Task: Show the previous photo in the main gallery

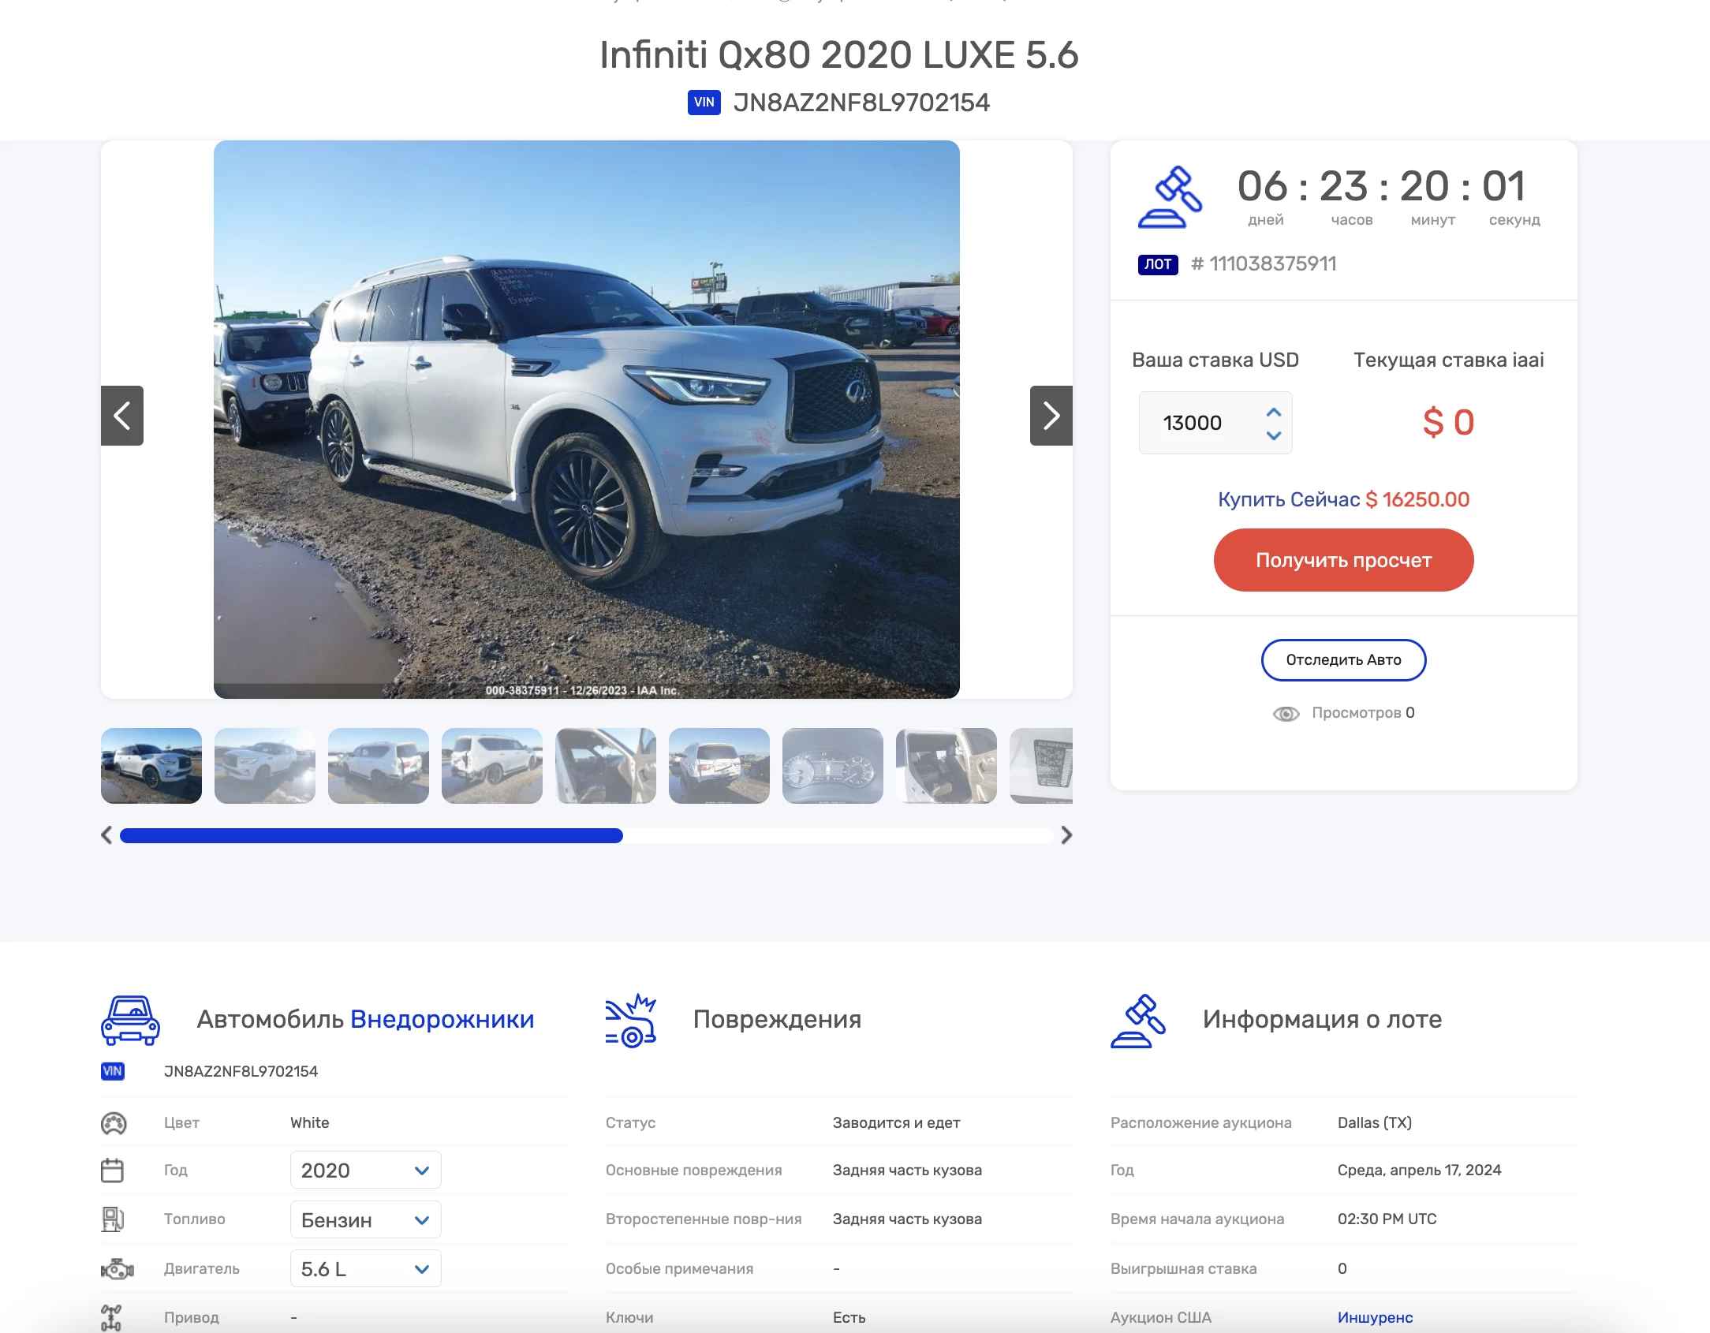Action: point(122,416)
